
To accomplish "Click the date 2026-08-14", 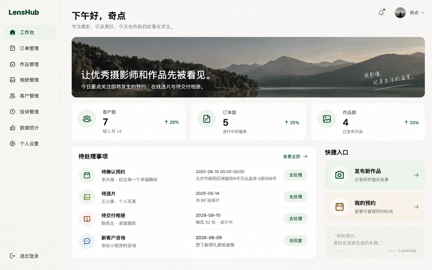I will pos(207,193).
